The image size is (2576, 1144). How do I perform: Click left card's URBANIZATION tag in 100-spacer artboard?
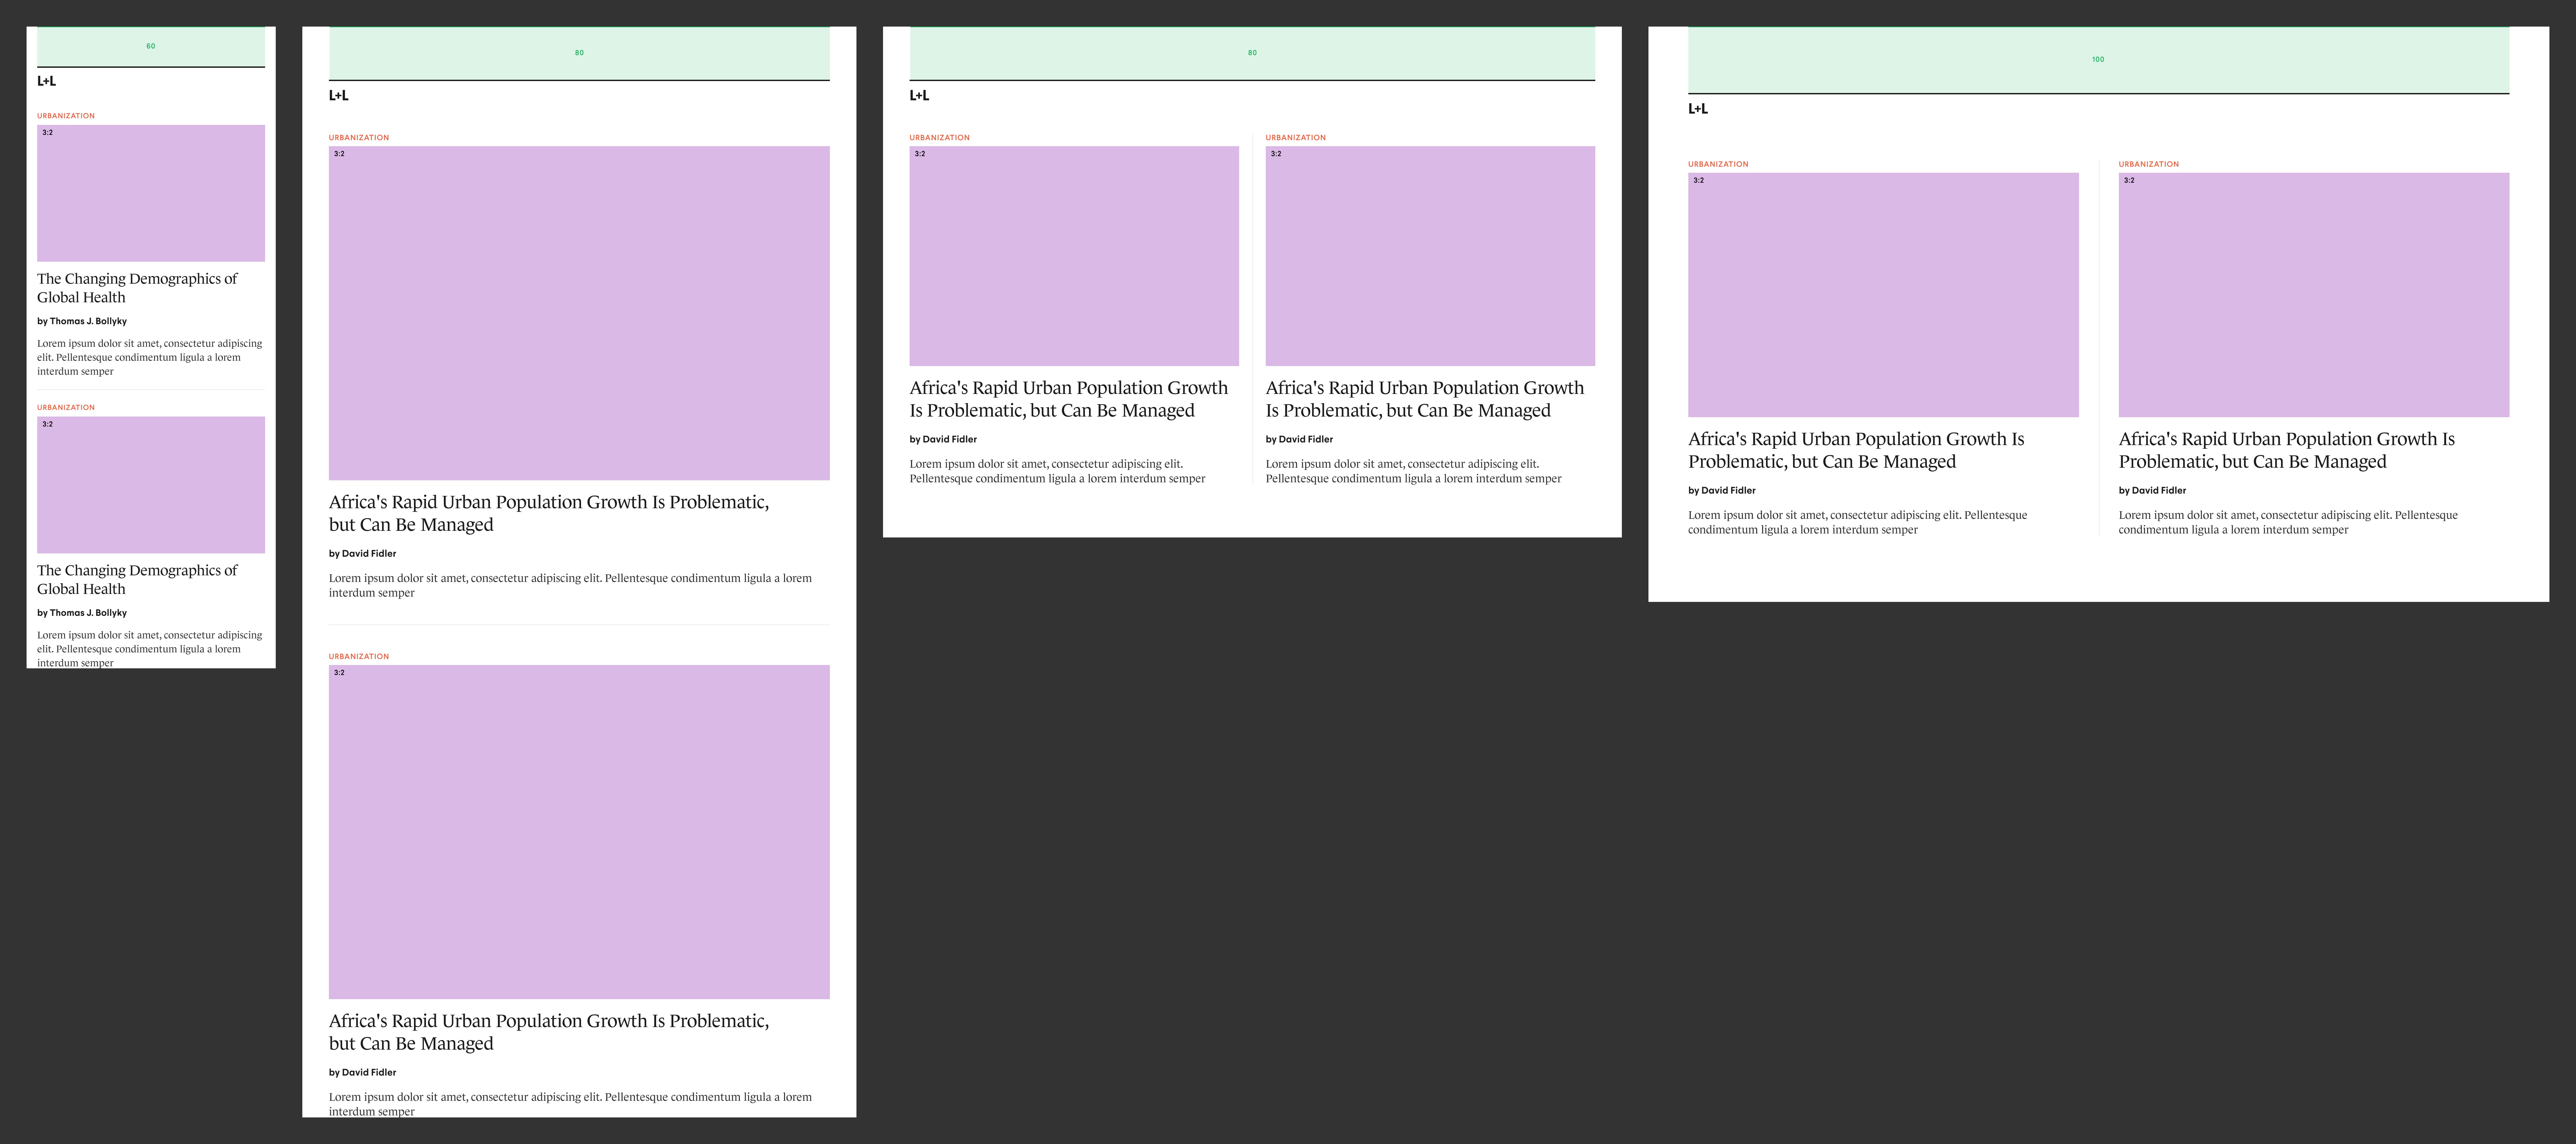tap(1718, 164)
